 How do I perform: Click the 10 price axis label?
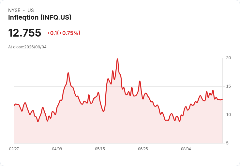[228, 115]
